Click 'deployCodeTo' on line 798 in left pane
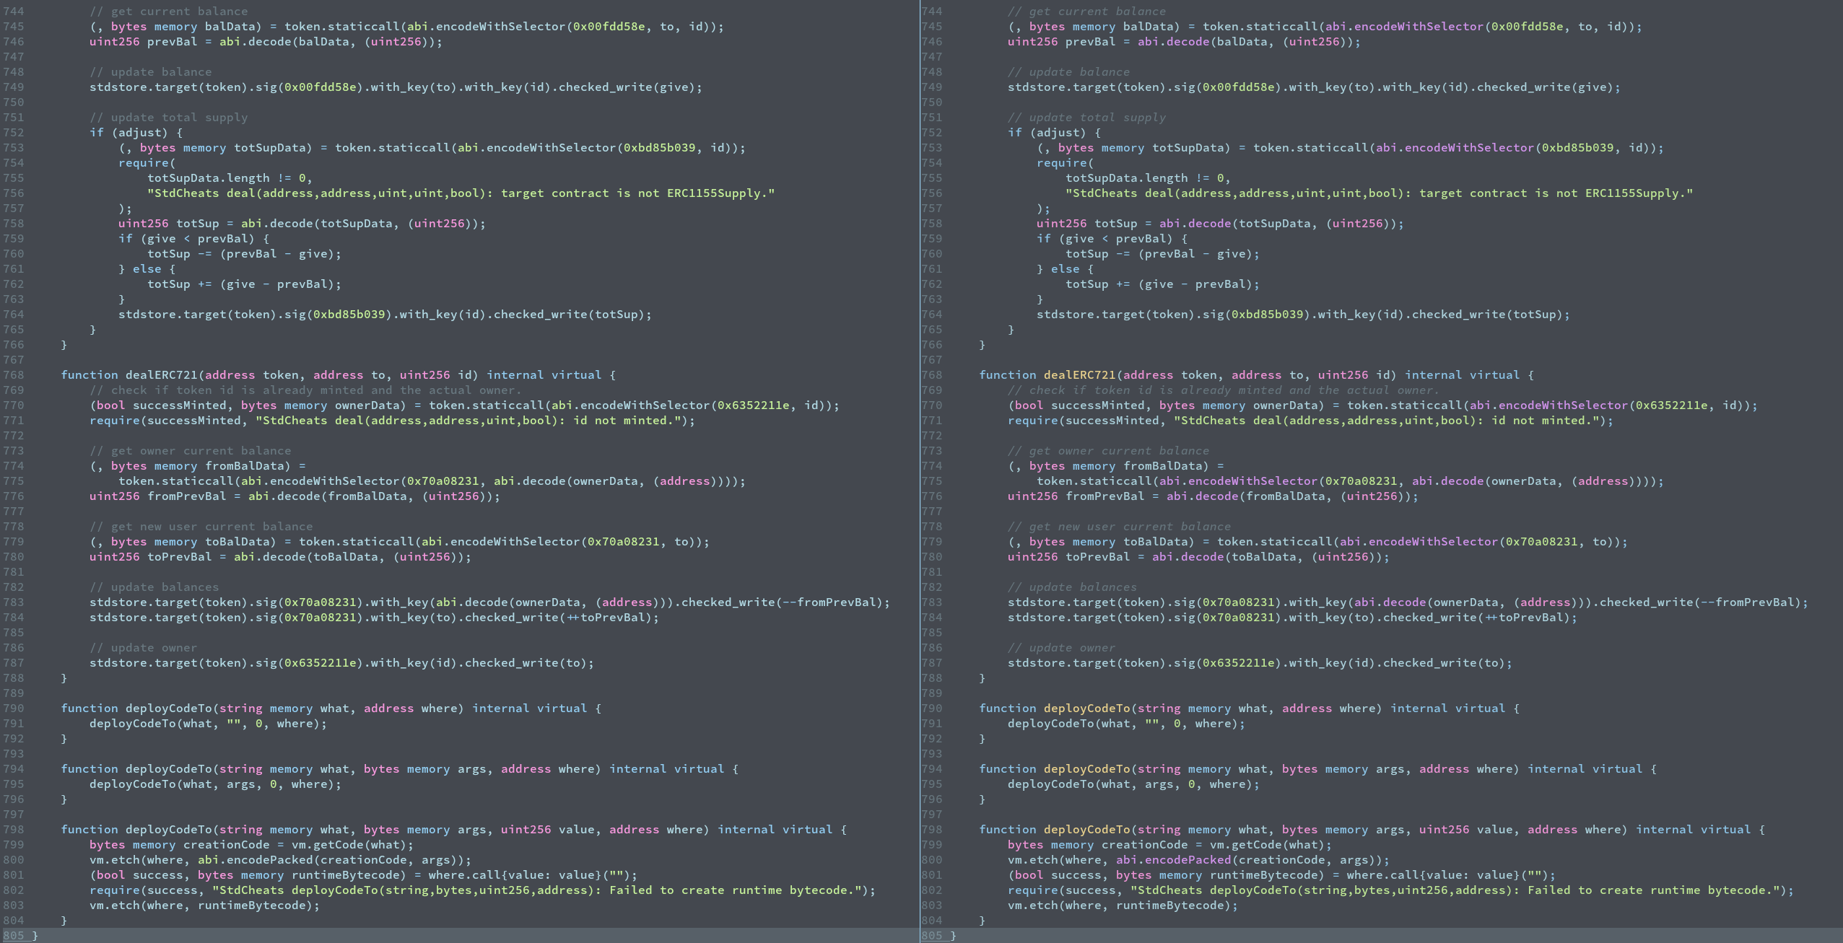Viewport: 1843px width, 943px height. [x=169, y=830]
